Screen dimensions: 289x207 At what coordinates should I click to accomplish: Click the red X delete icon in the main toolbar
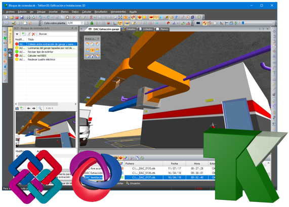coord(74,17)
